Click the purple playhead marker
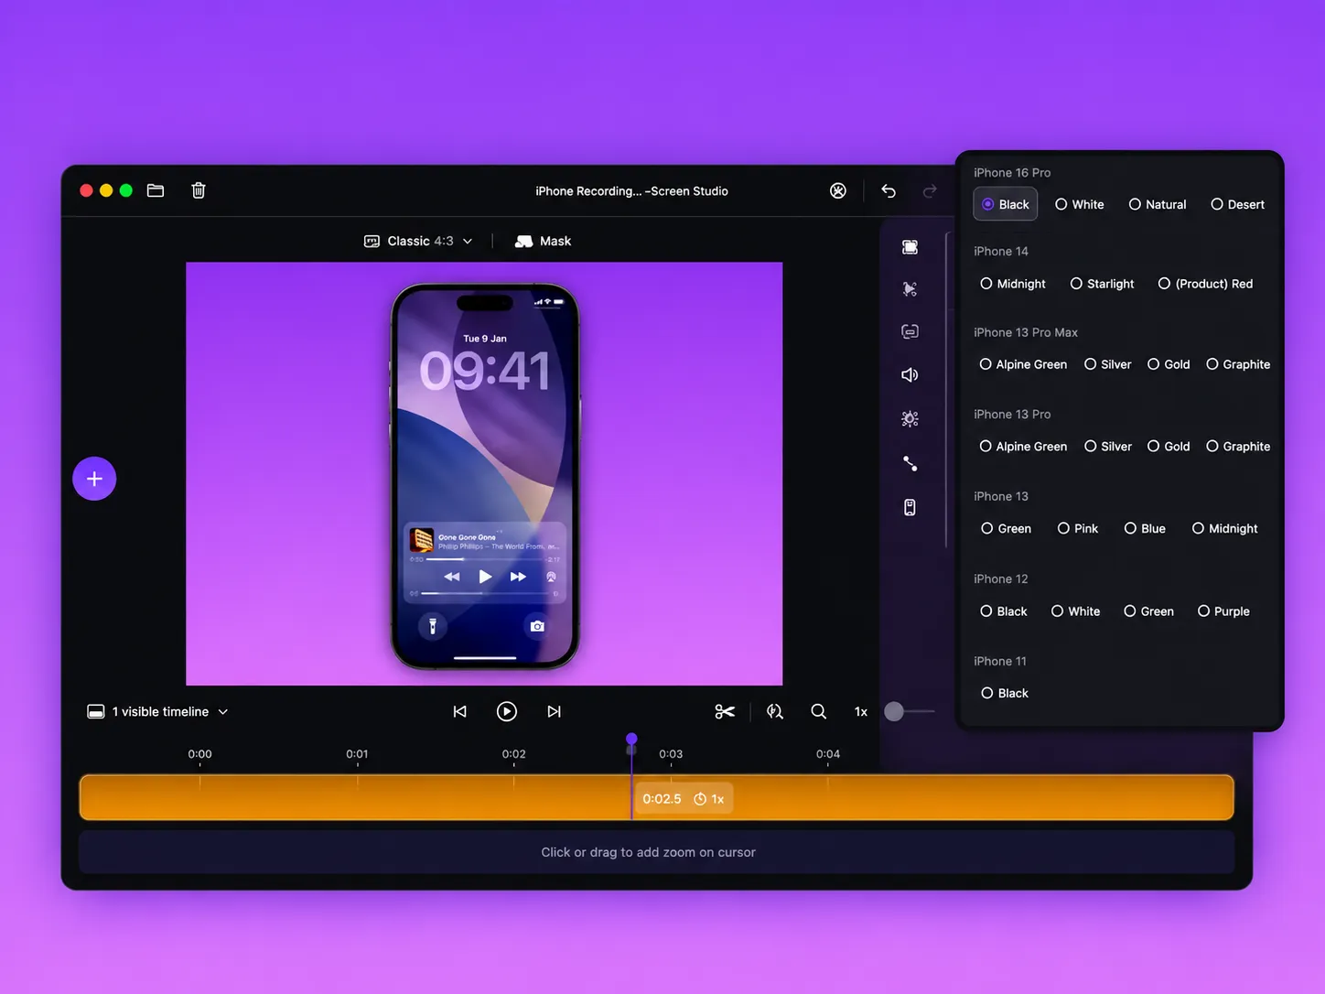Image resolution: width=1325 pixels, height=994 pixels. tap(631, 740)
